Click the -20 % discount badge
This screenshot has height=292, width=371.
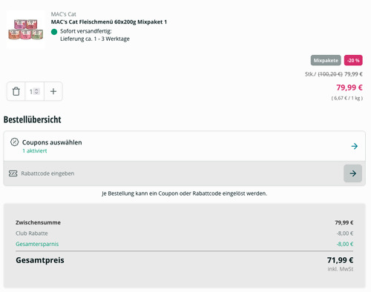(x=353, y=60)
